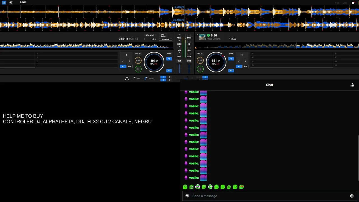The width and height of the screenshot is (359, 202).
Task: Toggle Master Tempo (MT) on deck 1
Action: point(169,71)
